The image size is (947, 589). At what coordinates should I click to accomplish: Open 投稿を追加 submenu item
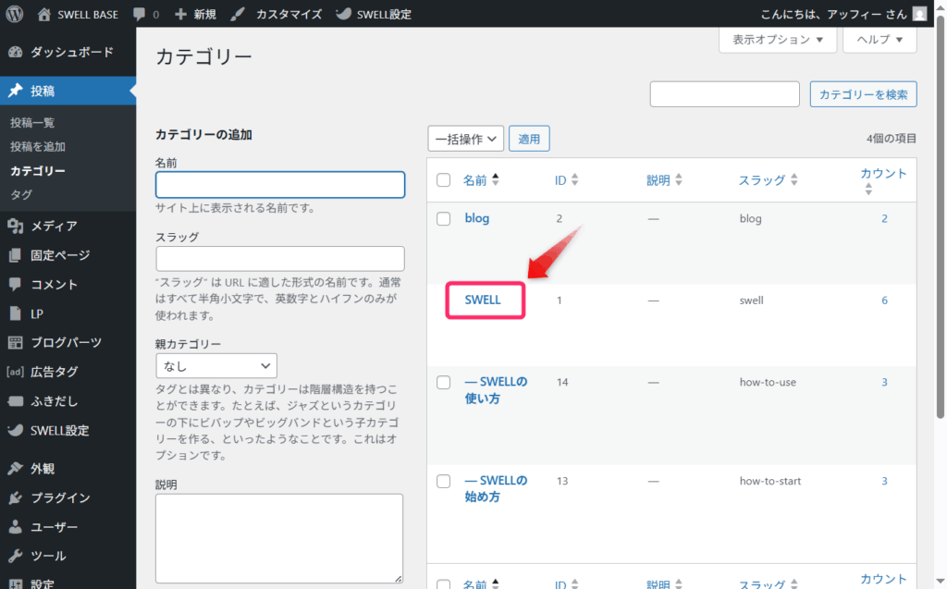[x=37, y=146]
